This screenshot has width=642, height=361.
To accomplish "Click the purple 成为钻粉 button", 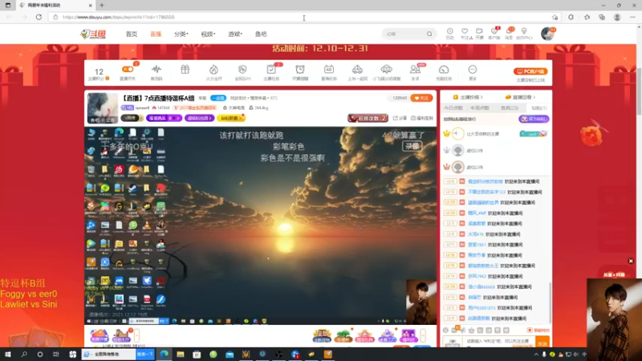I will point(534,119).
